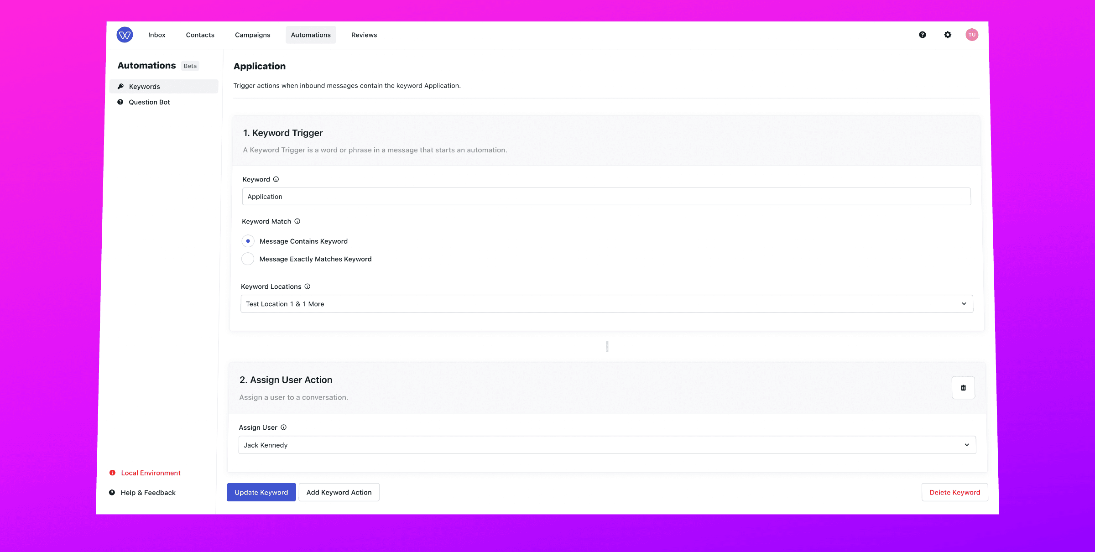Click the Keyword Locations info icon
1095x552 pixels.
click(x=308, y=286)
